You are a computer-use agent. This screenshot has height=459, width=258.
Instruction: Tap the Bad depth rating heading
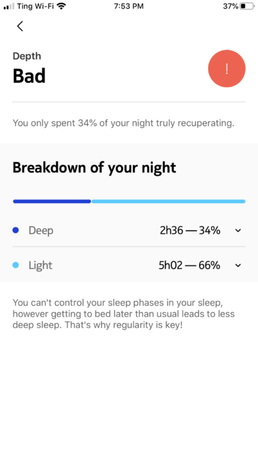tap(29, 76)
